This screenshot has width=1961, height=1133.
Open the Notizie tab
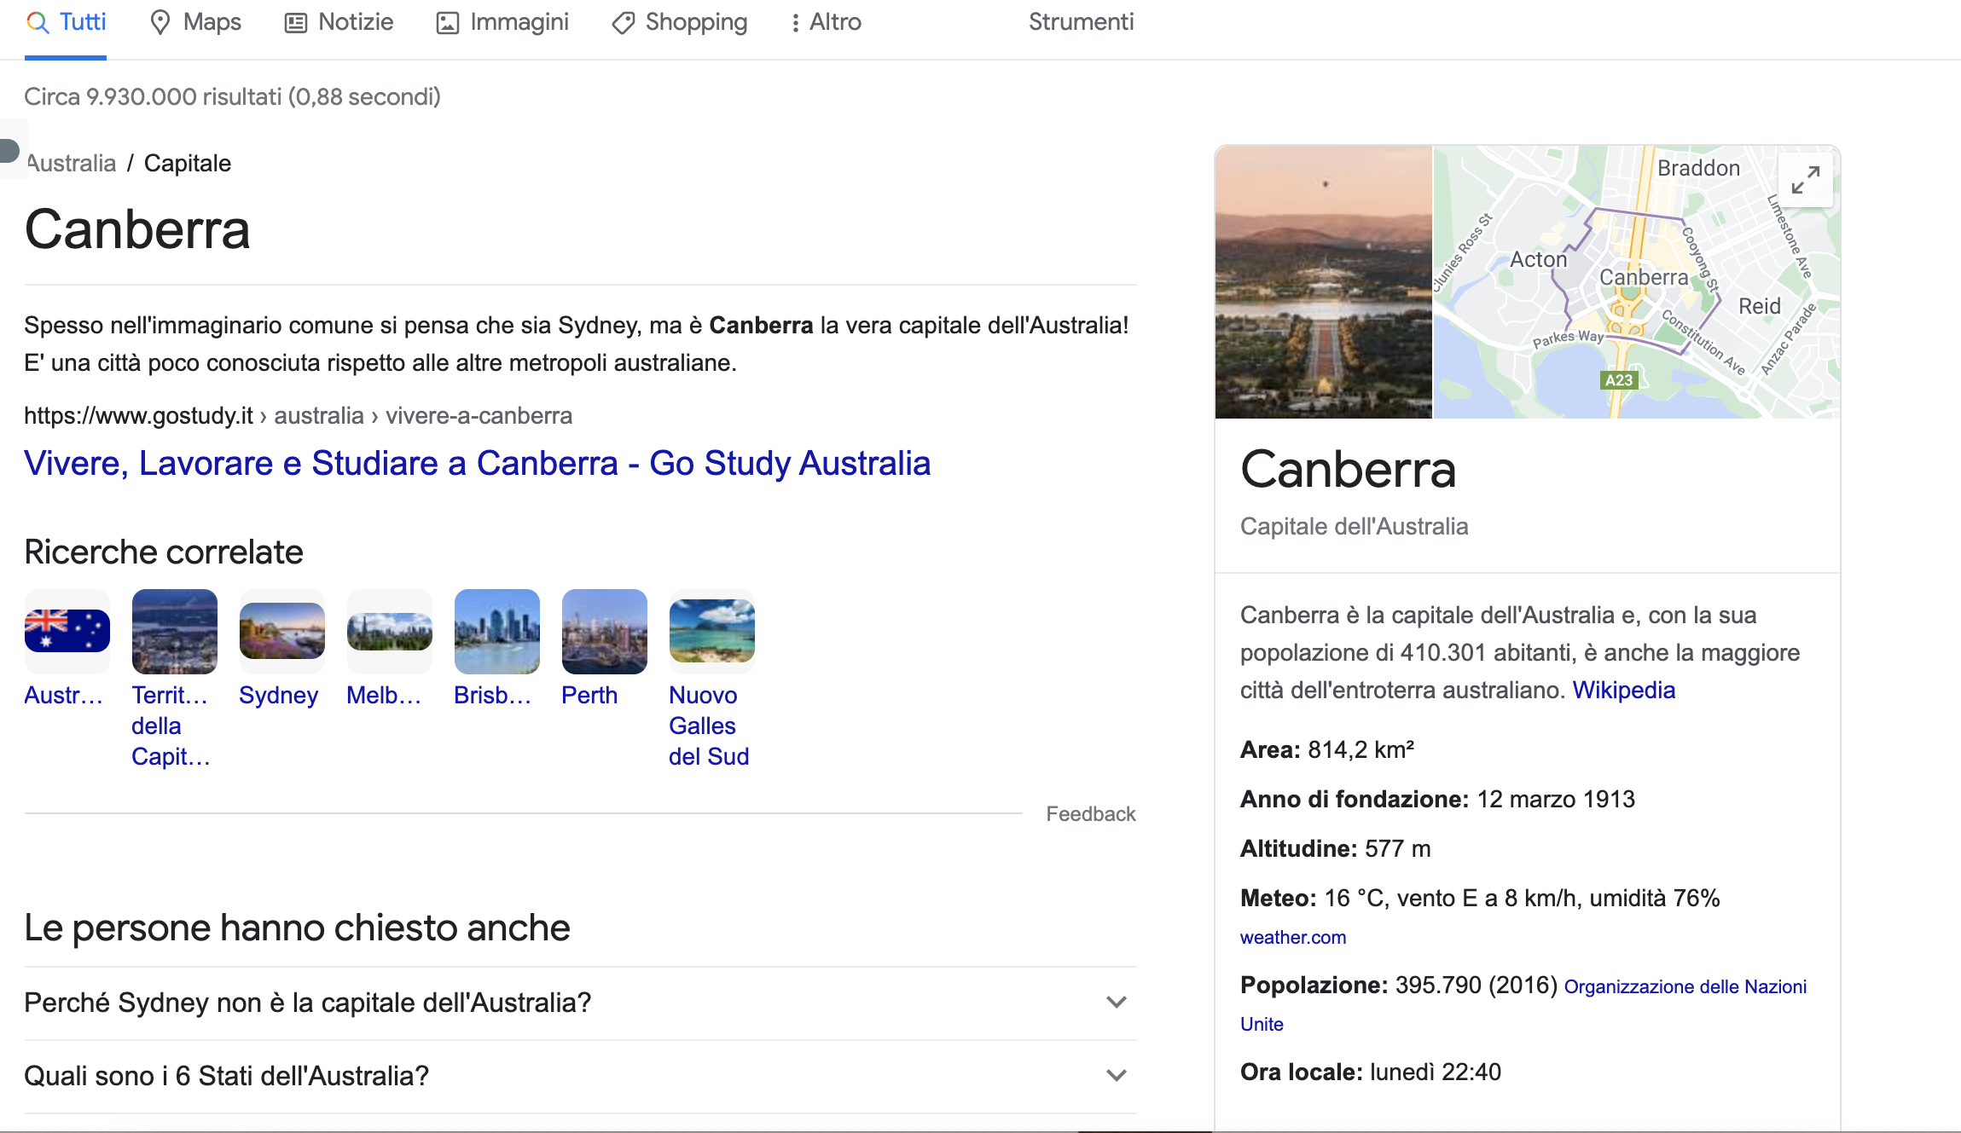click(x=339, y=23)
